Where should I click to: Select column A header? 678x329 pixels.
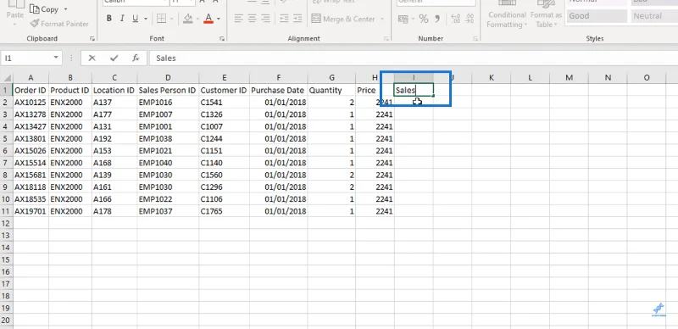(31, 78)
